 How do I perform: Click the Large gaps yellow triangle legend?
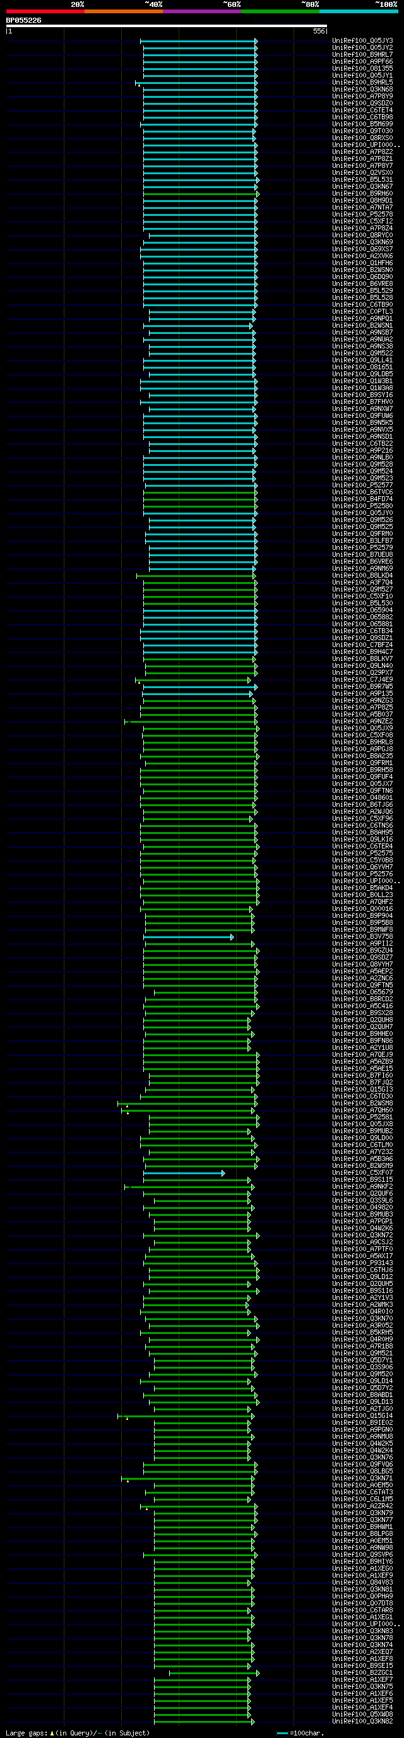52,1732
